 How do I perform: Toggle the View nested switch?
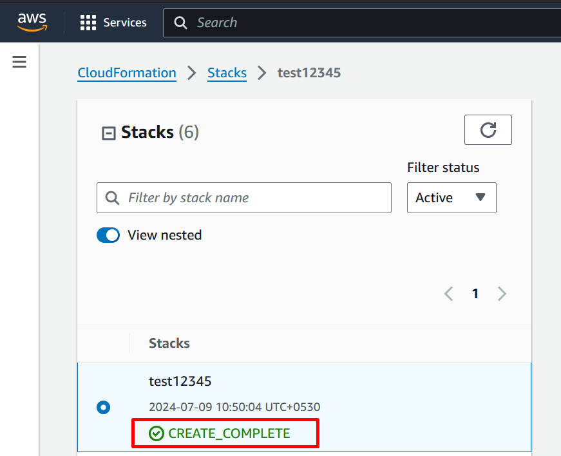pos(108,235)
